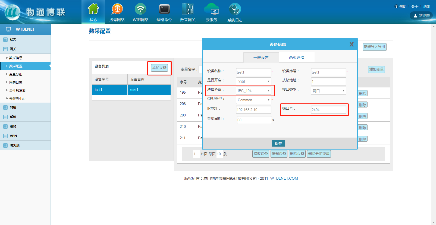Click the 端口号 input field

tap(328, 110)
